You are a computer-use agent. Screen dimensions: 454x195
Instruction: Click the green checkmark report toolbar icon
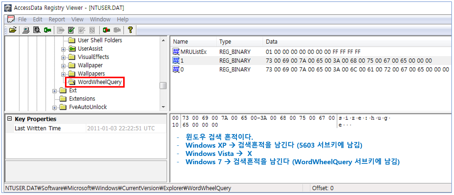(x=71, y=30)
